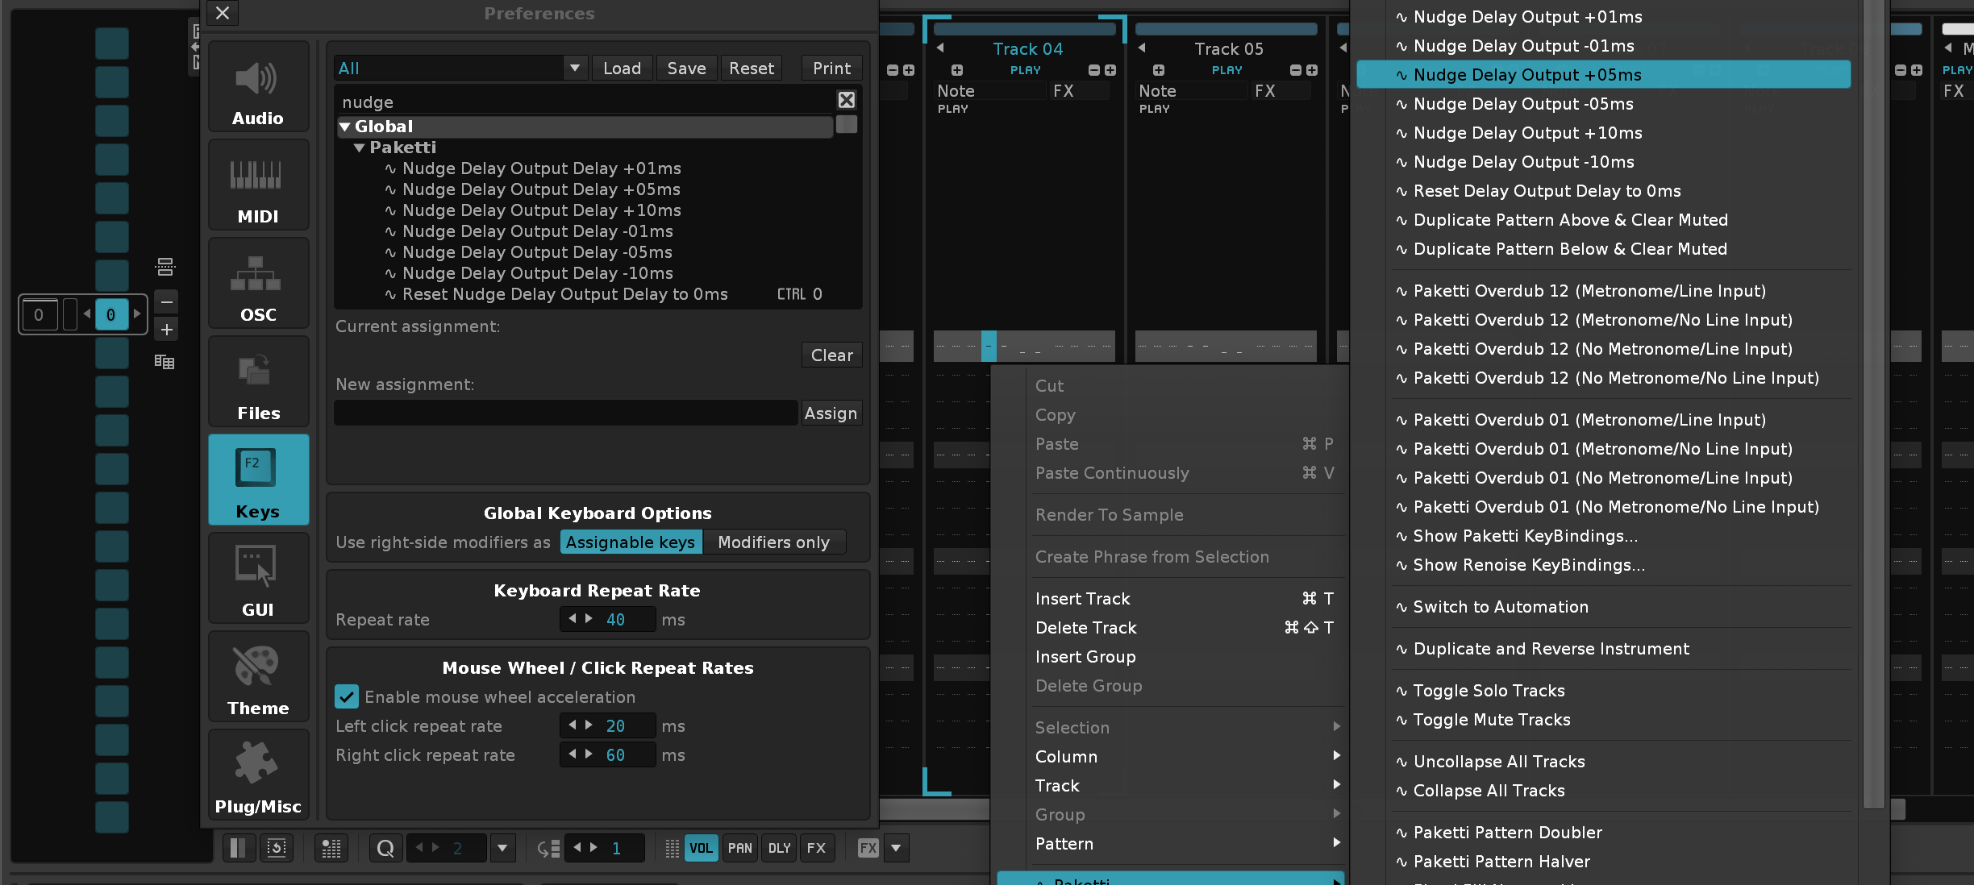Select Reset Nudge Delay Output Delay to 0ms

pos(564,294)
